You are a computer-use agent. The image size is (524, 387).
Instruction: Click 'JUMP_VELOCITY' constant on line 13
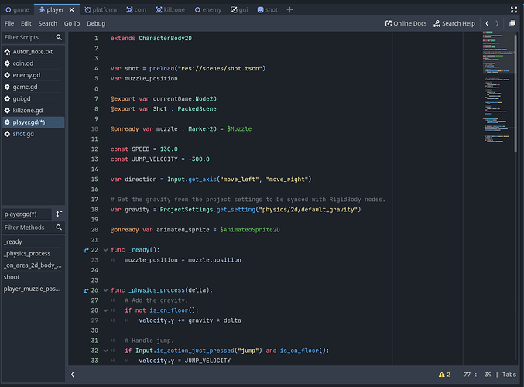pos(155,159)
